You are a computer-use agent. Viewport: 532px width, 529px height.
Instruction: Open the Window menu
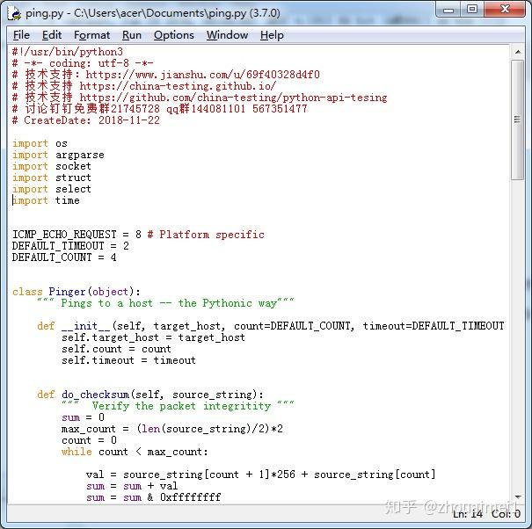pos(227,35)
